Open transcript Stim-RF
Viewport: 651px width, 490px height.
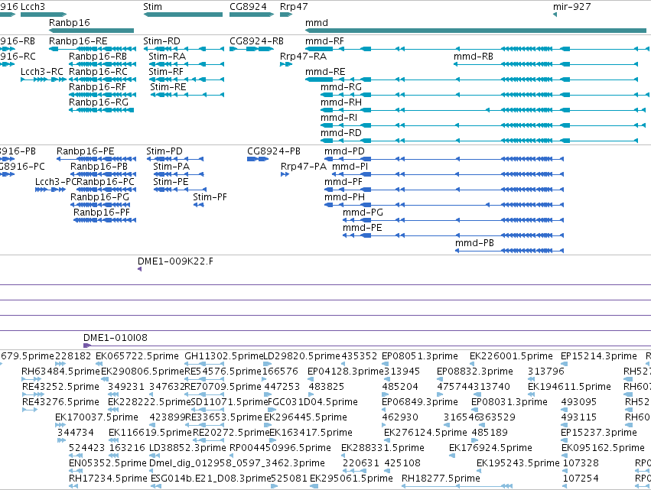point(167,72)
